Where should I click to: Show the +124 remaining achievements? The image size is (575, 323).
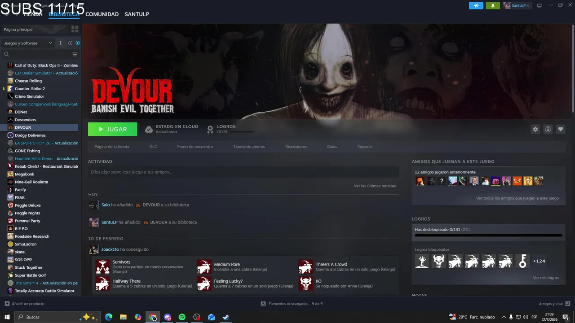[x=539, y=261]
